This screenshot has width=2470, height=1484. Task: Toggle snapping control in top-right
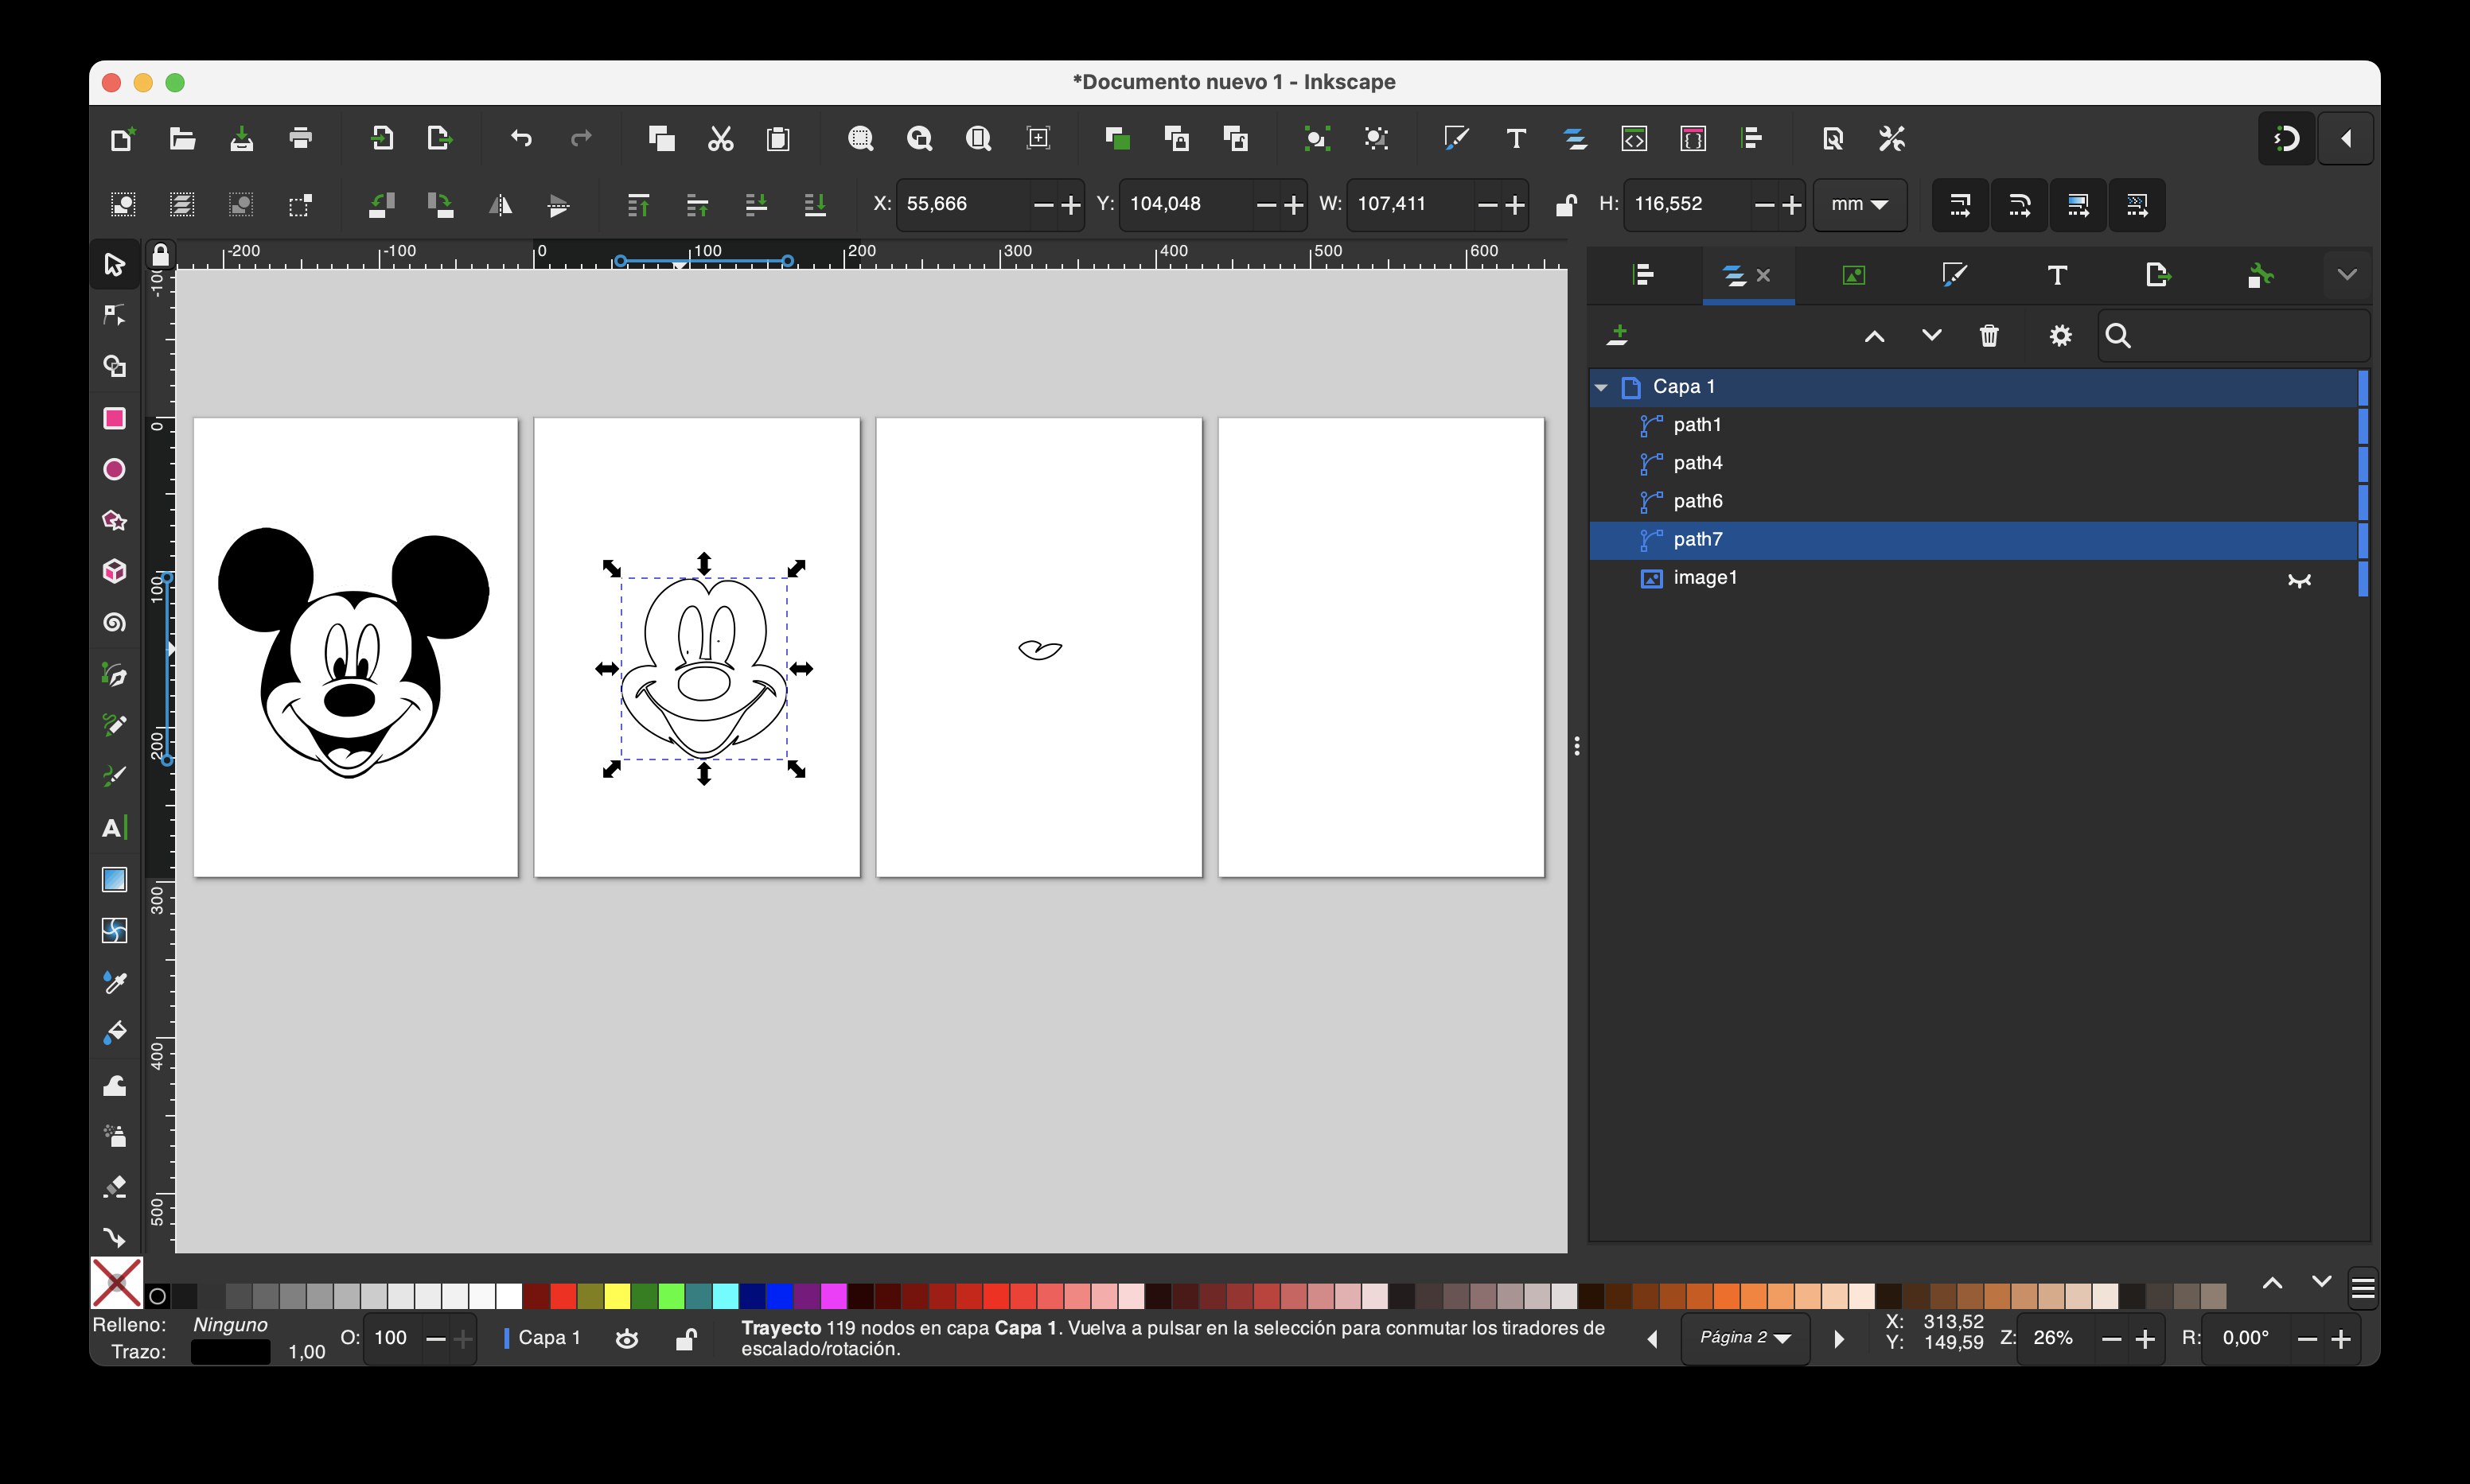point(2287,138)
